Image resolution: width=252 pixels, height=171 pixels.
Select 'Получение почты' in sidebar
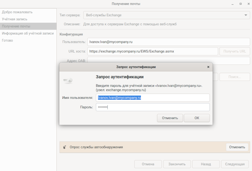tap(16, 26)
